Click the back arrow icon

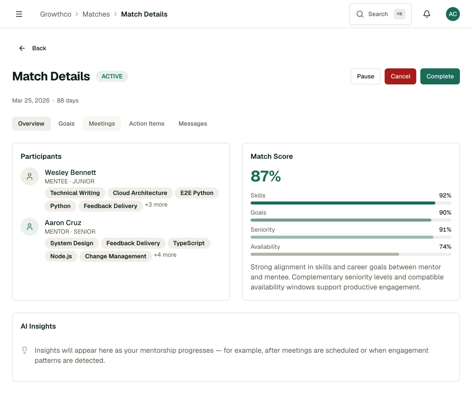click(x=22, y=48)
